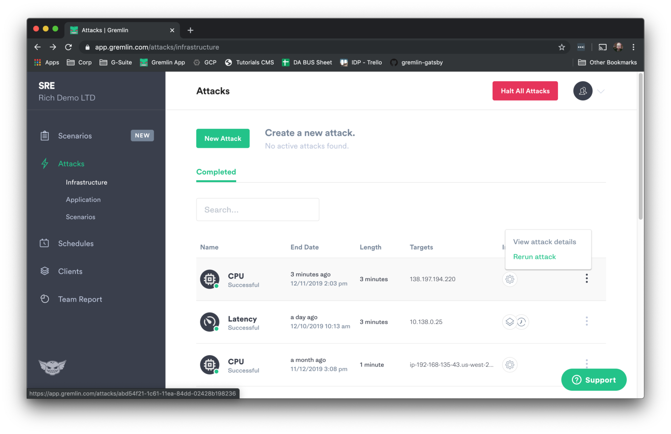Expand the three-dot menu for Latency attack

586,322
